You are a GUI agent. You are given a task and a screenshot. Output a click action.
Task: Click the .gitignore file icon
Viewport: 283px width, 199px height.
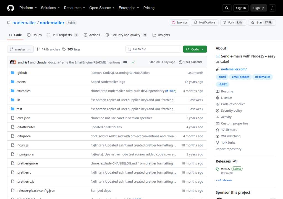(x=13, y=136)
